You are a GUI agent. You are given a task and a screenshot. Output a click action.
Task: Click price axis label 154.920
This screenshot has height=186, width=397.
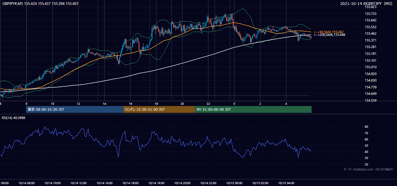(x=370, y=74)
